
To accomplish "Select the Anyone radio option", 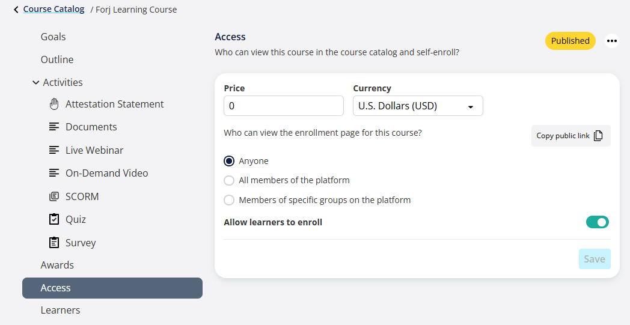I will point(229,161).
